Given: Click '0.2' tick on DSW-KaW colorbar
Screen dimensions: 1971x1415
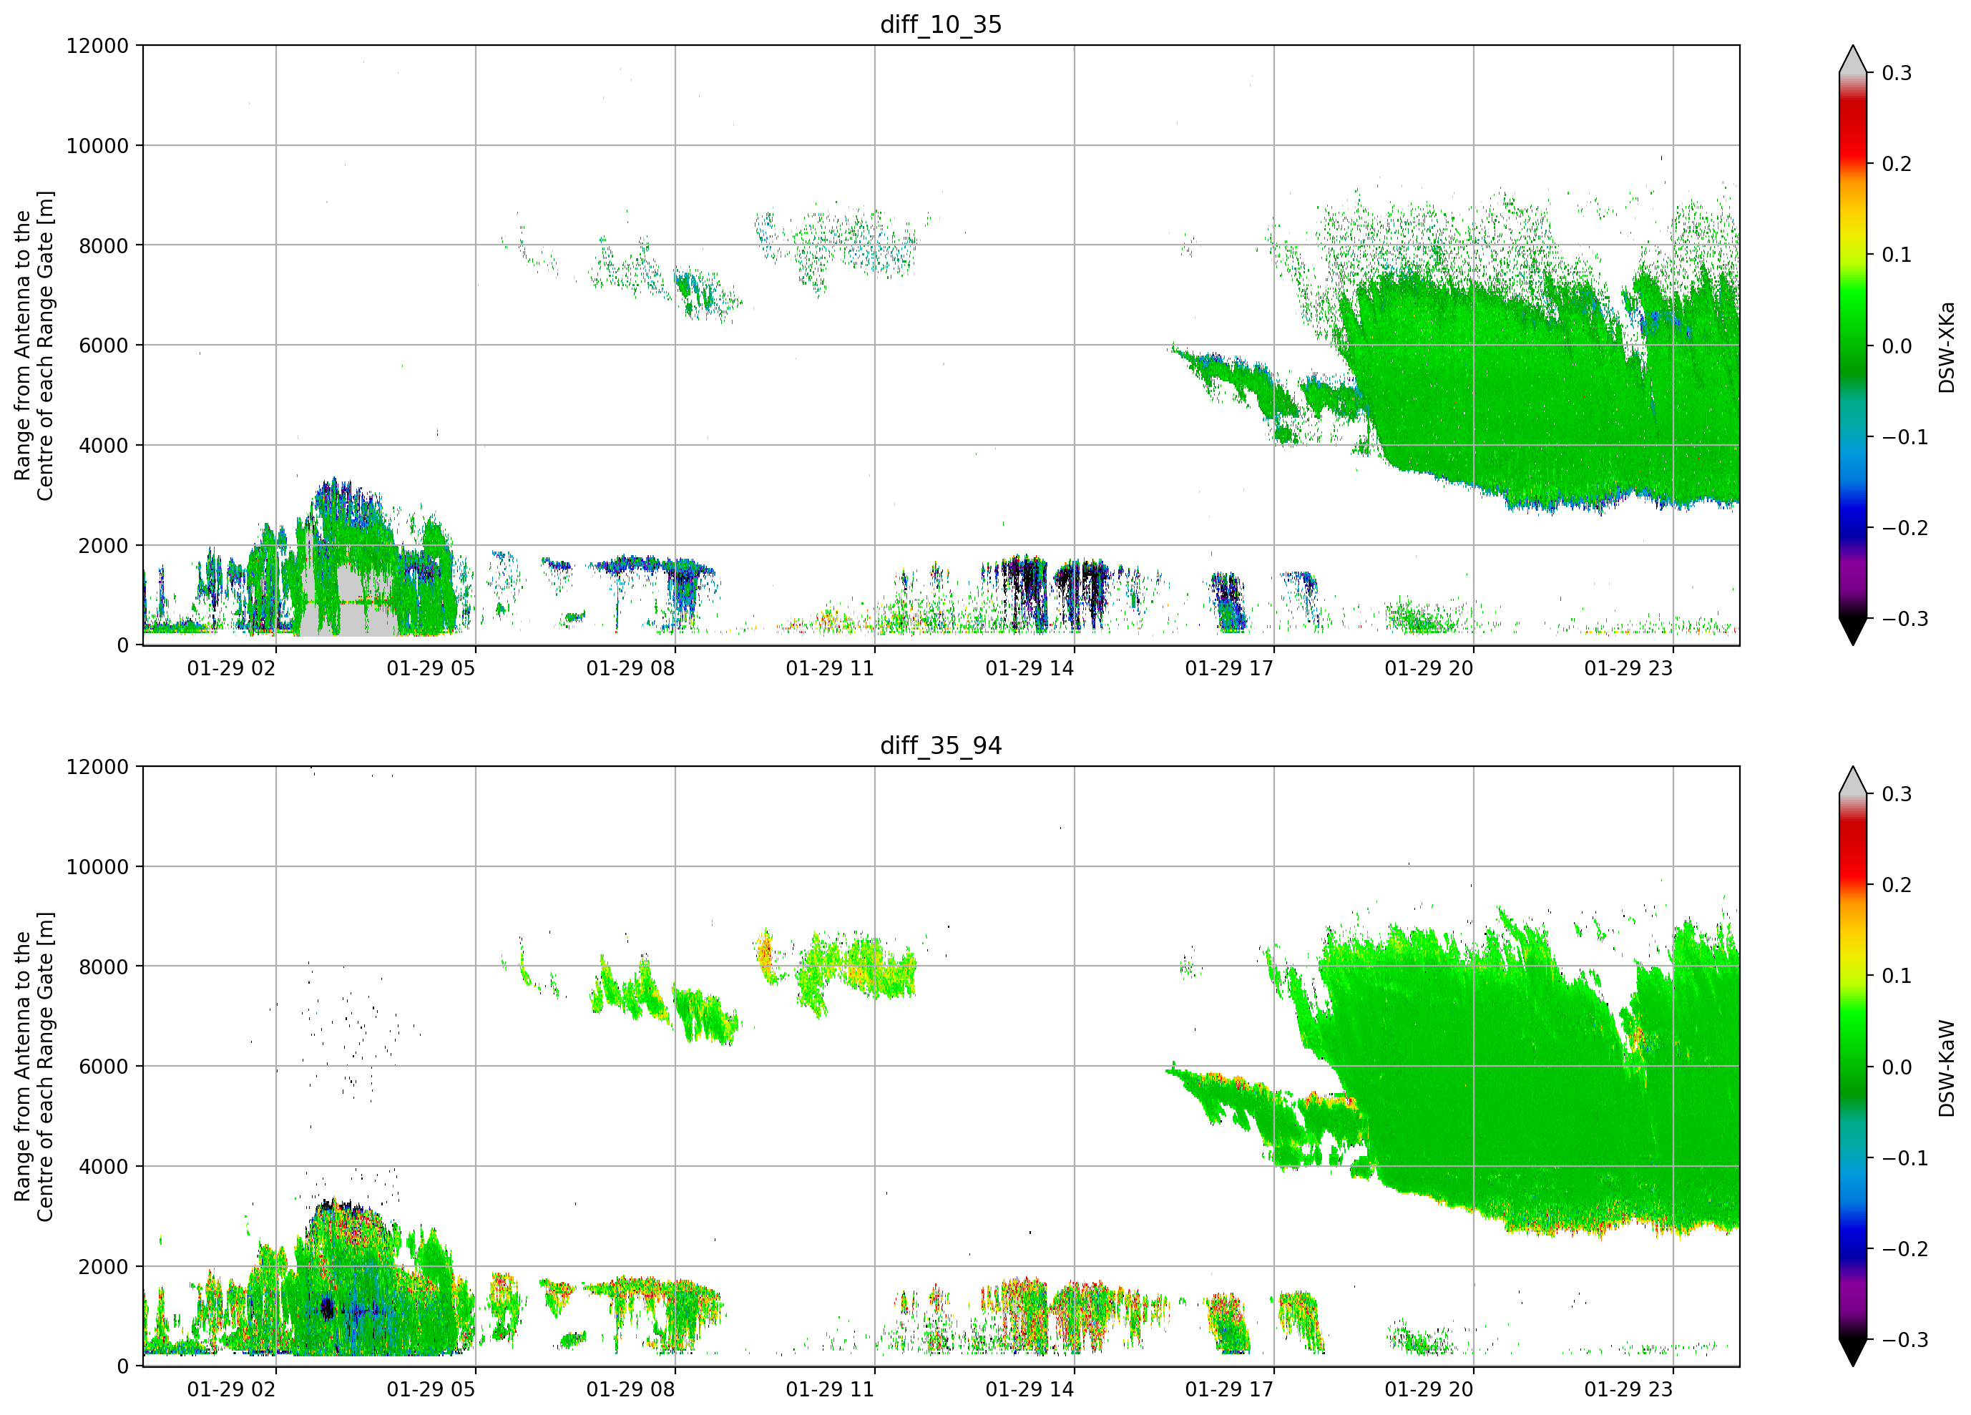Looking at the screenshot, I should tap(1897, 885).
